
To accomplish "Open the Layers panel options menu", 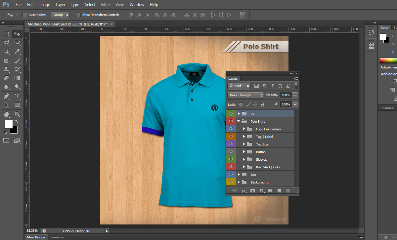I will pyautogui.click(x=296, y=79).
